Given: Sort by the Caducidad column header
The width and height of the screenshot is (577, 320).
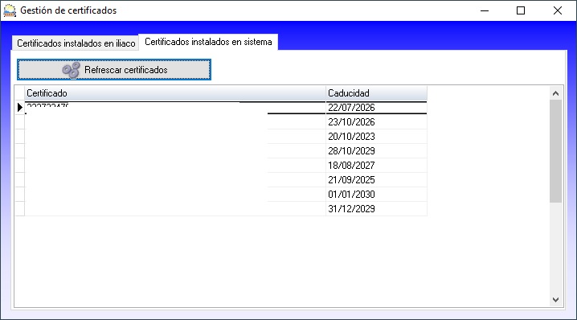Looking at the screenshot, I should (x=376, y=93).
